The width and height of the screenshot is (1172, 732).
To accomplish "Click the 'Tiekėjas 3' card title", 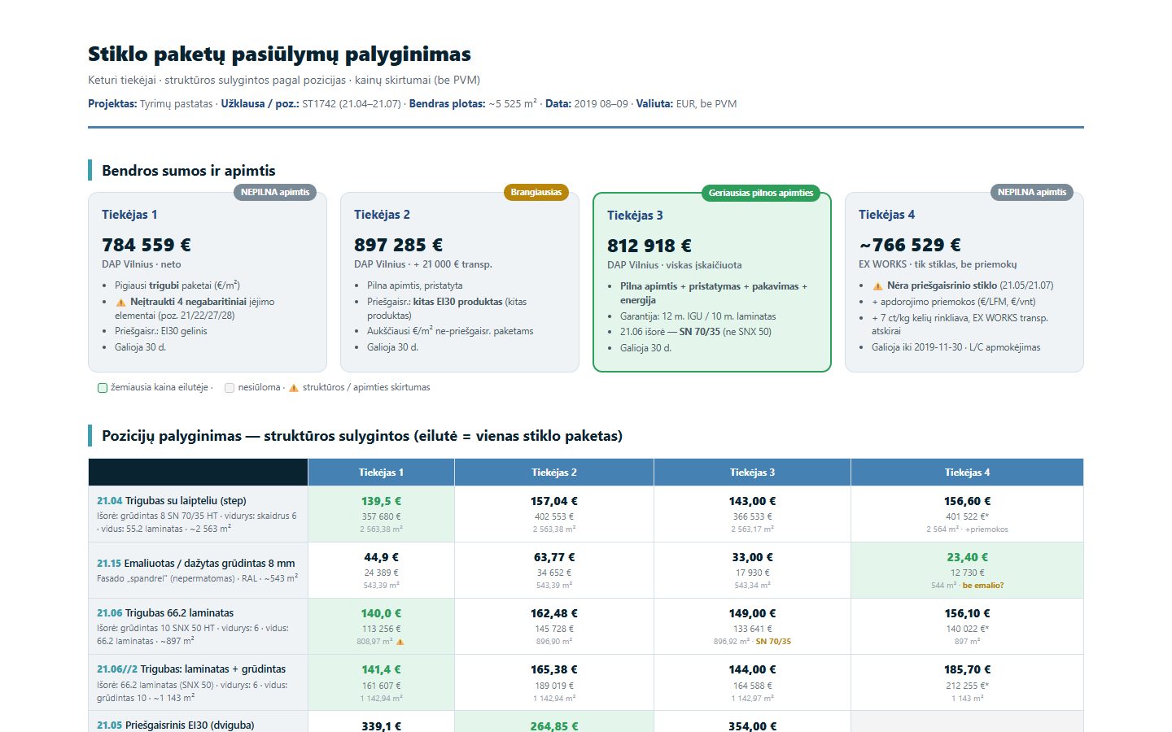I will [x=635, y=216].
